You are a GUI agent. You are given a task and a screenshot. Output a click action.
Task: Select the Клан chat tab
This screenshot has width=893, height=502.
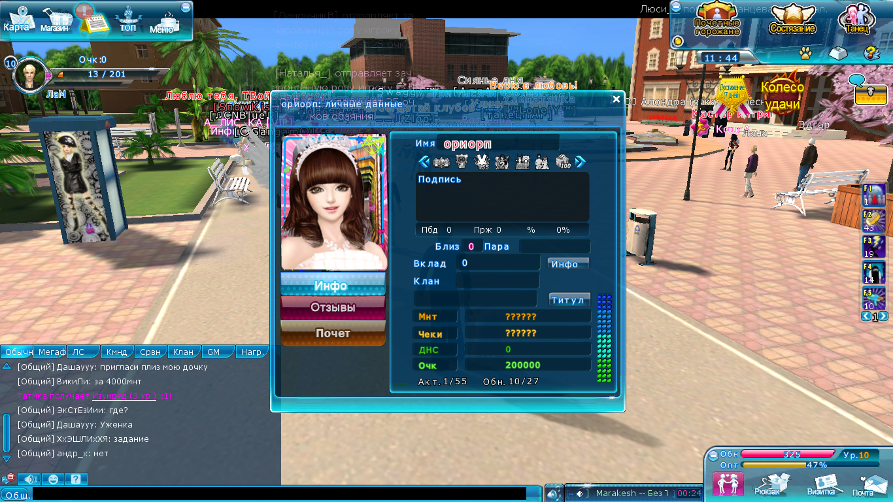(x=184, y=352)
